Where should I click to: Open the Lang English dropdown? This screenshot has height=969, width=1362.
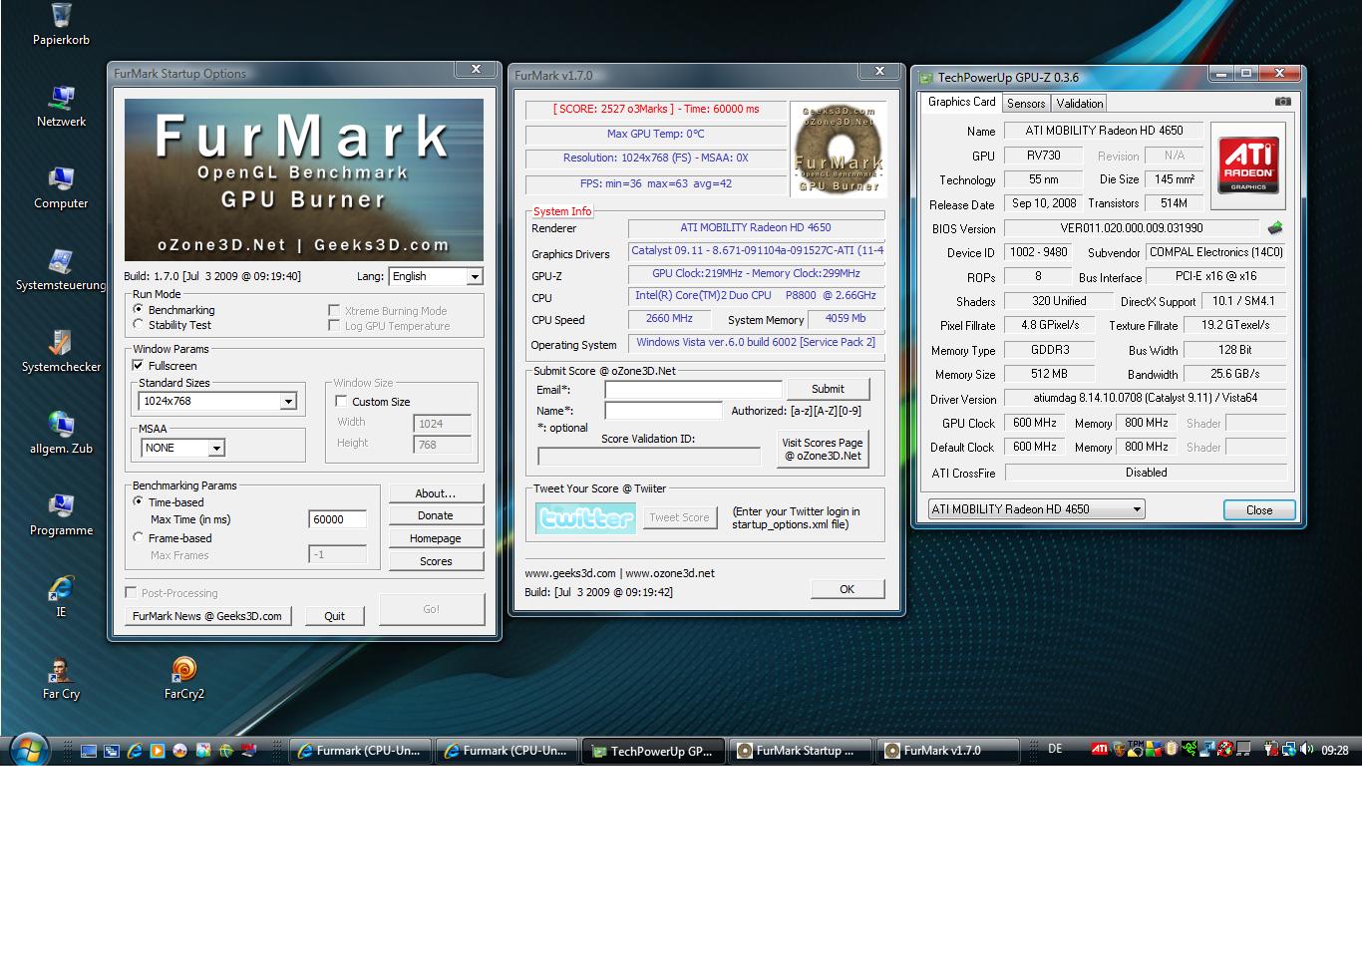pyautogui.click(x=436, y=276)
